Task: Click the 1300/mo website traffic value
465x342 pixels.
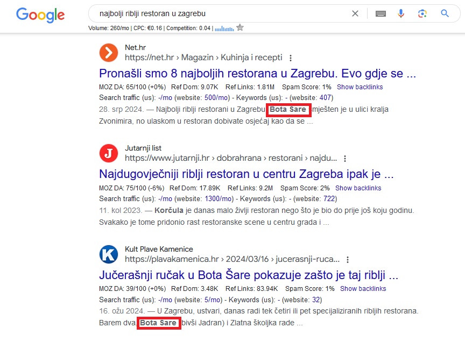Action: [x=212, y=199]
